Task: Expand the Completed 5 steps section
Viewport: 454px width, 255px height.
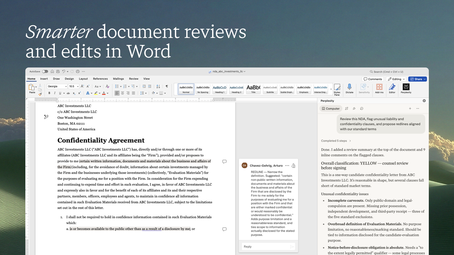Action: pos(336,141)
